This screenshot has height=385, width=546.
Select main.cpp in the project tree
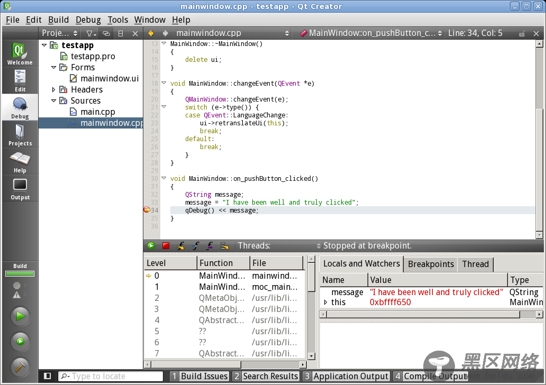pos(97,112)
